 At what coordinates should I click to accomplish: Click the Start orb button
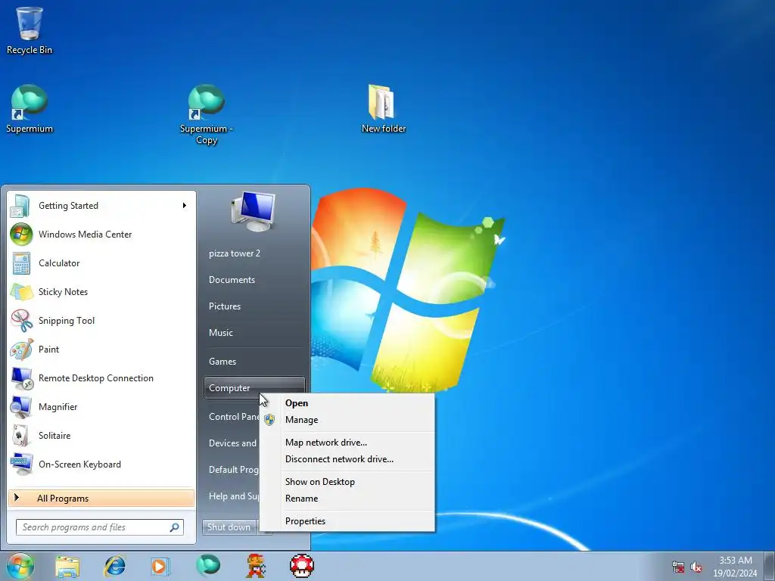click(x=20, y=566)
